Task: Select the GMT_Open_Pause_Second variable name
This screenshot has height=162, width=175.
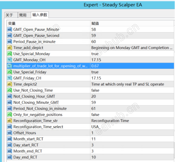Action: click(36, 36)
